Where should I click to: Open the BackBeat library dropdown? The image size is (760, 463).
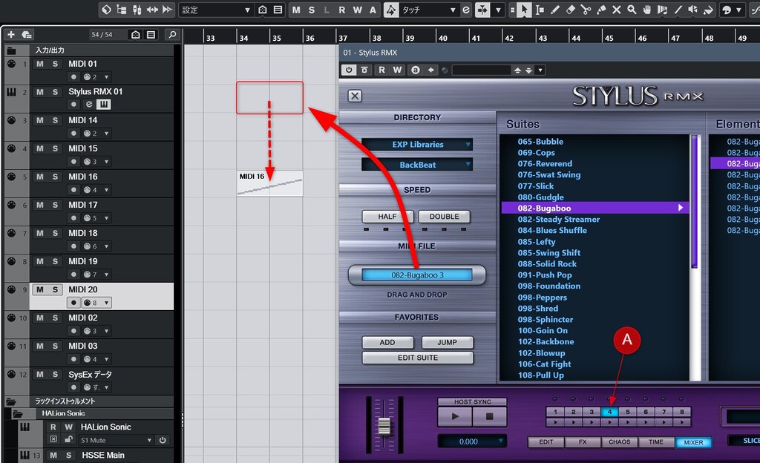point(417,165)
